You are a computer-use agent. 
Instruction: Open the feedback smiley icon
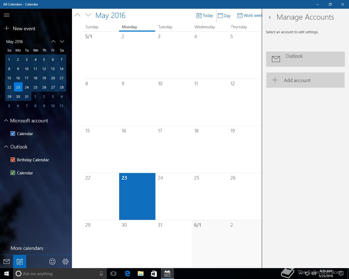pos(52,262)
